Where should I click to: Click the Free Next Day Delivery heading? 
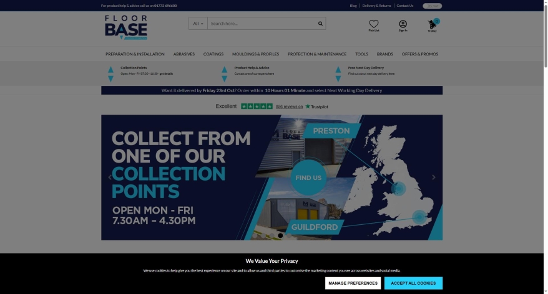(366, 68)
